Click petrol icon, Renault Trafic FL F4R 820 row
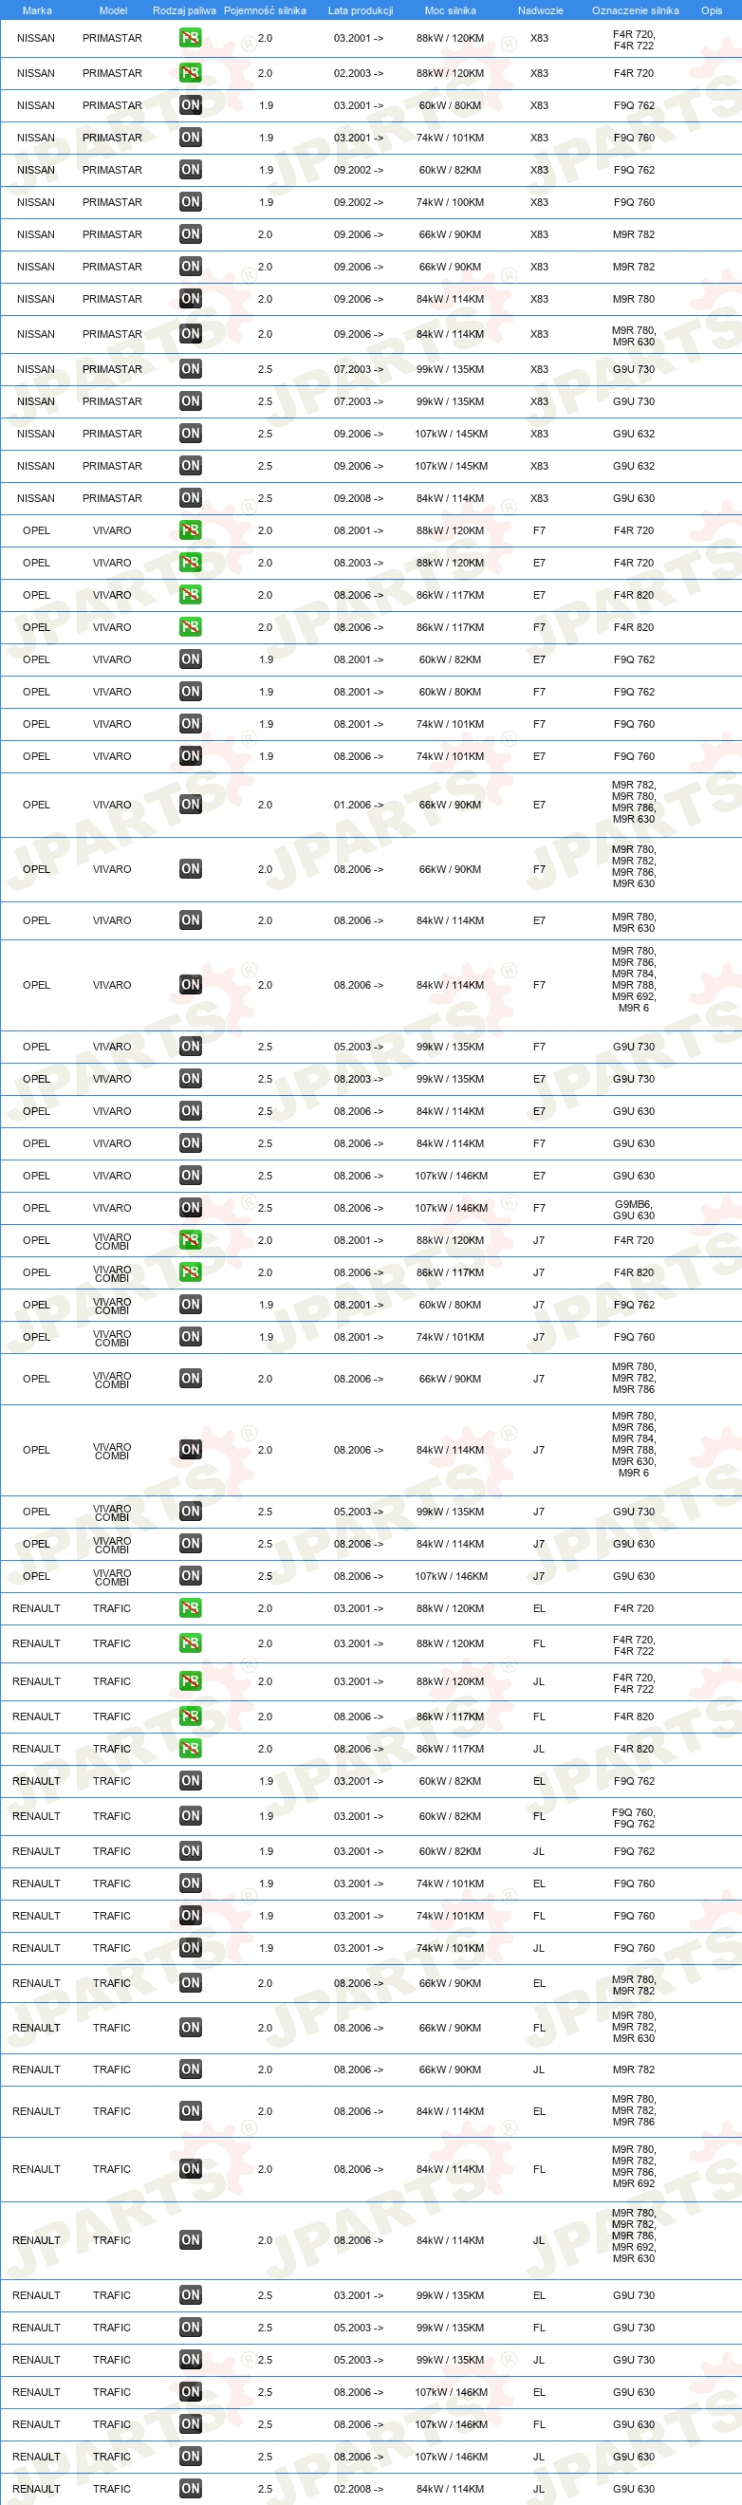The width and height of the screenshot is (742, 2505). [191, 1716]
